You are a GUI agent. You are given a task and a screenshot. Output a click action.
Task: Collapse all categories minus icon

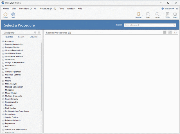click(39, 32)
